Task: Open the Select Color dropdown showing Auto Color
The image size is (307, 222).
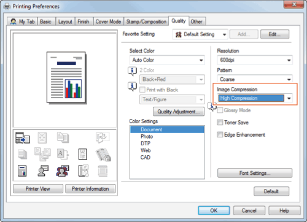Action: pos(167,60)
